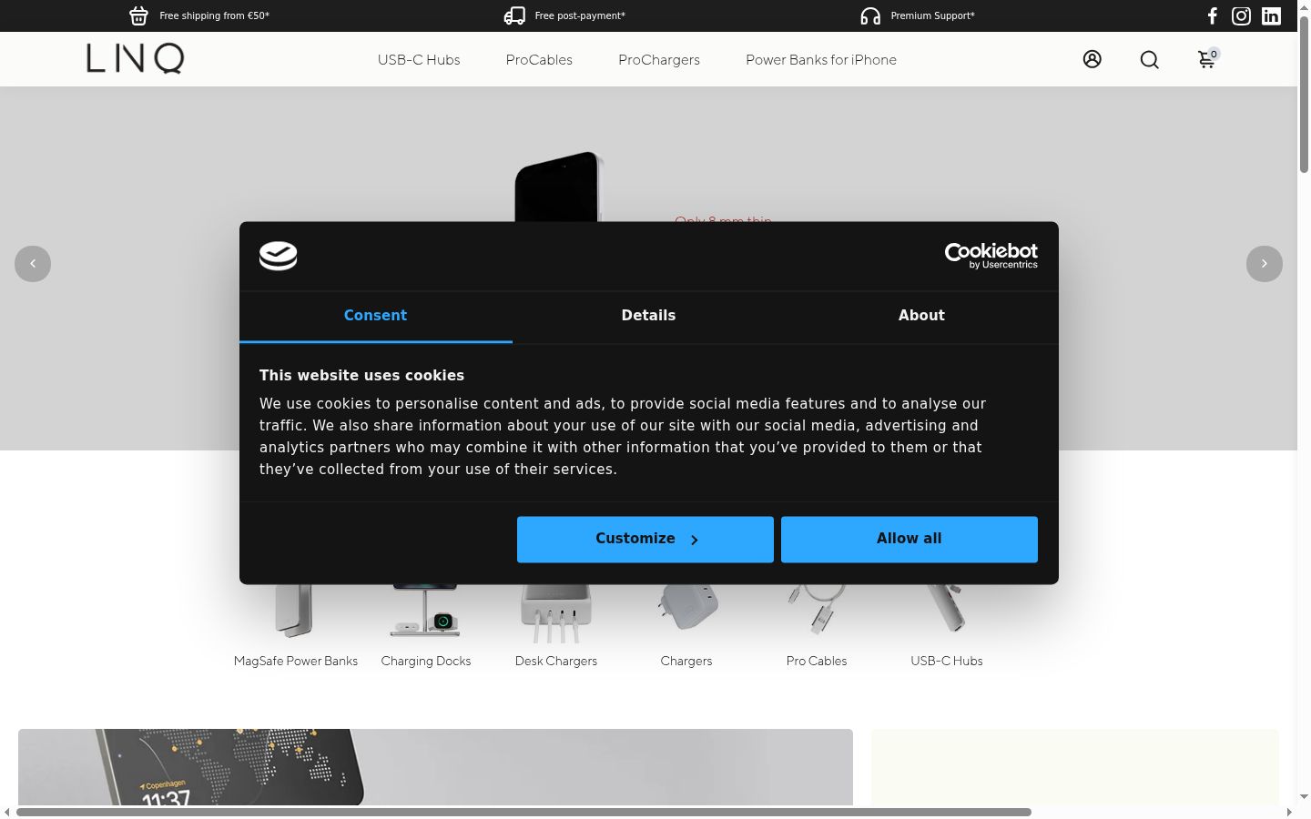Open Power Banks for iPhone menu
Screen dimensions: 1311x819
pyautogui.click(x=821, y=60)
